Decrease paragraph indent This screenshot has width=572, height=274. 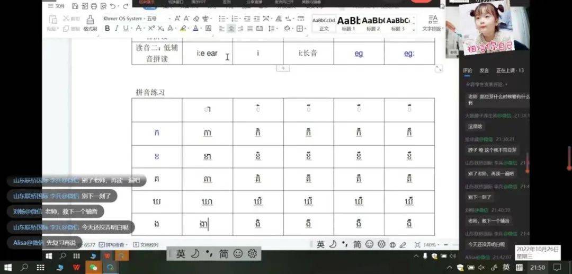click(247, 18)
